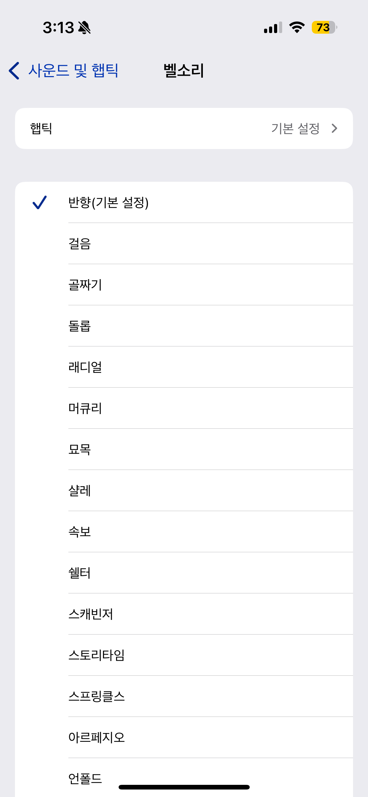Image resolution: width=368 pixels, height=797 pixels.
Task: Tap the back chevron icon
Action: 14,70
